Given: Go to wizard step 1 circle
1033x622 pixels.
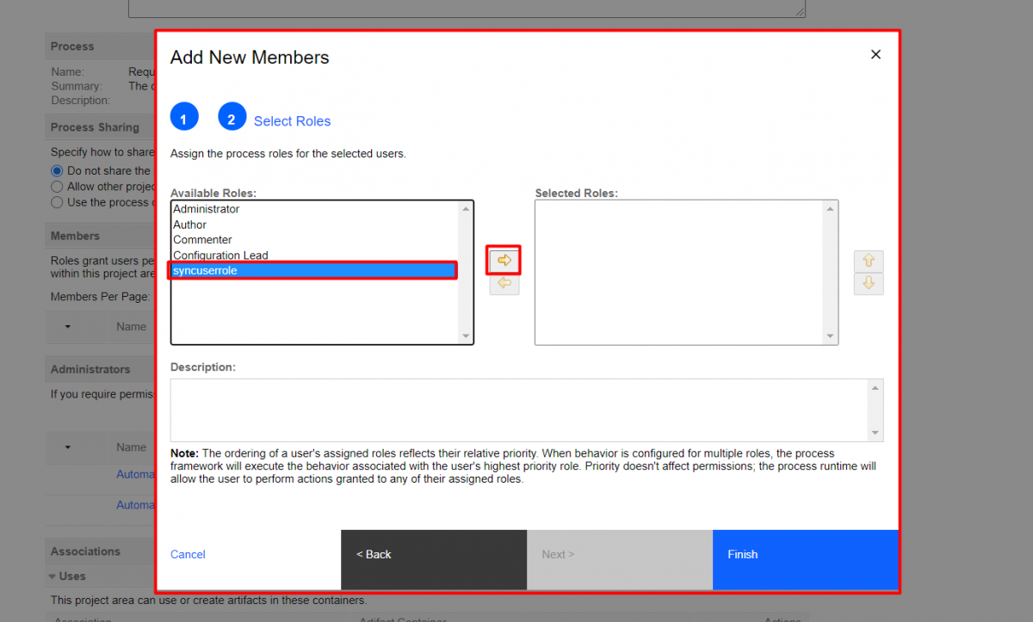Looking at the screenshot, I should pos(184,116).
